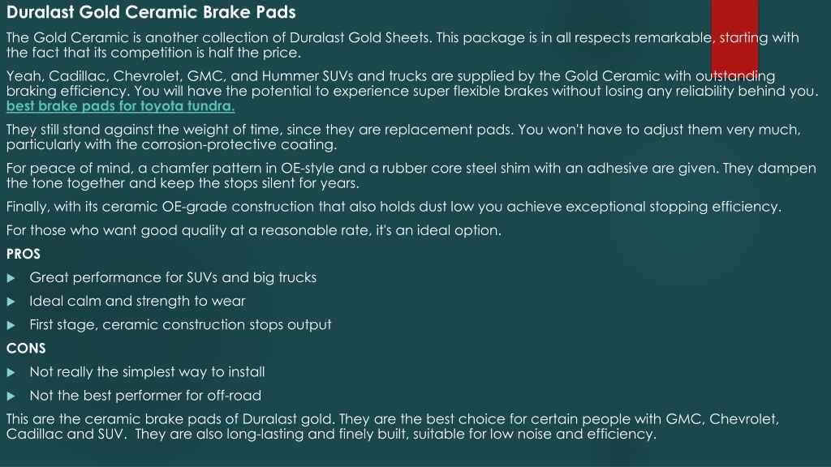Click the bullet arrow beside First stage ceramic construction
The image size is (831, 467).
[x=11, y=325]
